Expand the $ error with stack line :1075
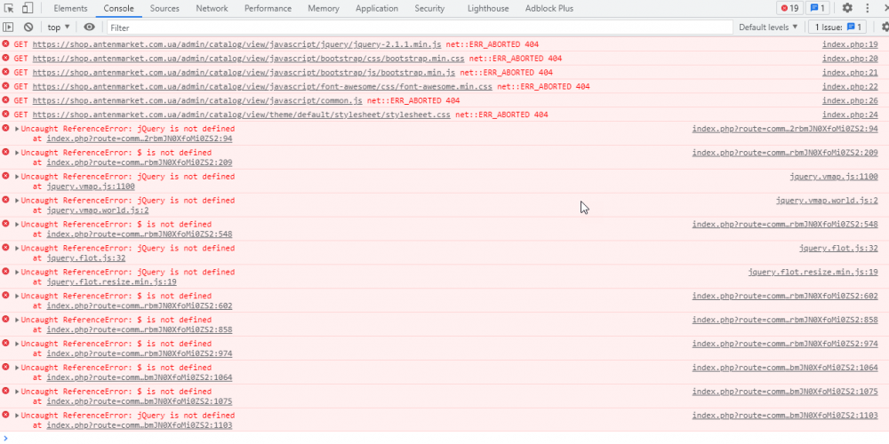889x444 pixels. [17, 392]
